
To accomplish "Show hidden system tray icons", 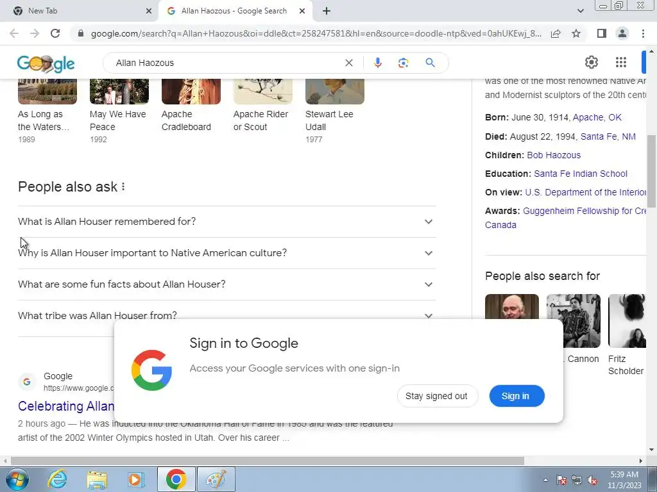I will tap(545, 480).
